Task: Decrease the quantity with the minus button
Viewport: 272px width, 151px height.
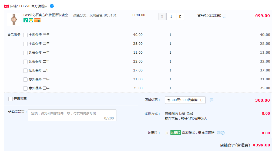Action: tap(162, 17)
